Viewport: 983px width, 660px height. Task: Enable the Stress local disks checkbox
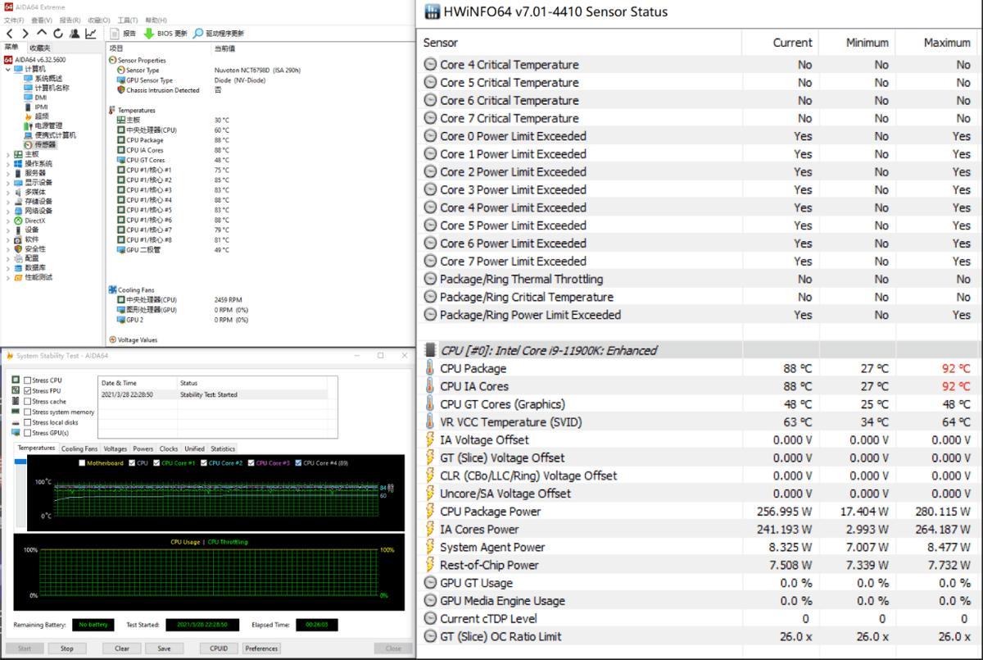[x=27, y=422]
